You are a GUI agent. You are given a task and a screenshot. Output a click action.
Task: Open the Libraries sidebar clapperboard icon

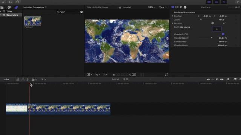(2, 7)
